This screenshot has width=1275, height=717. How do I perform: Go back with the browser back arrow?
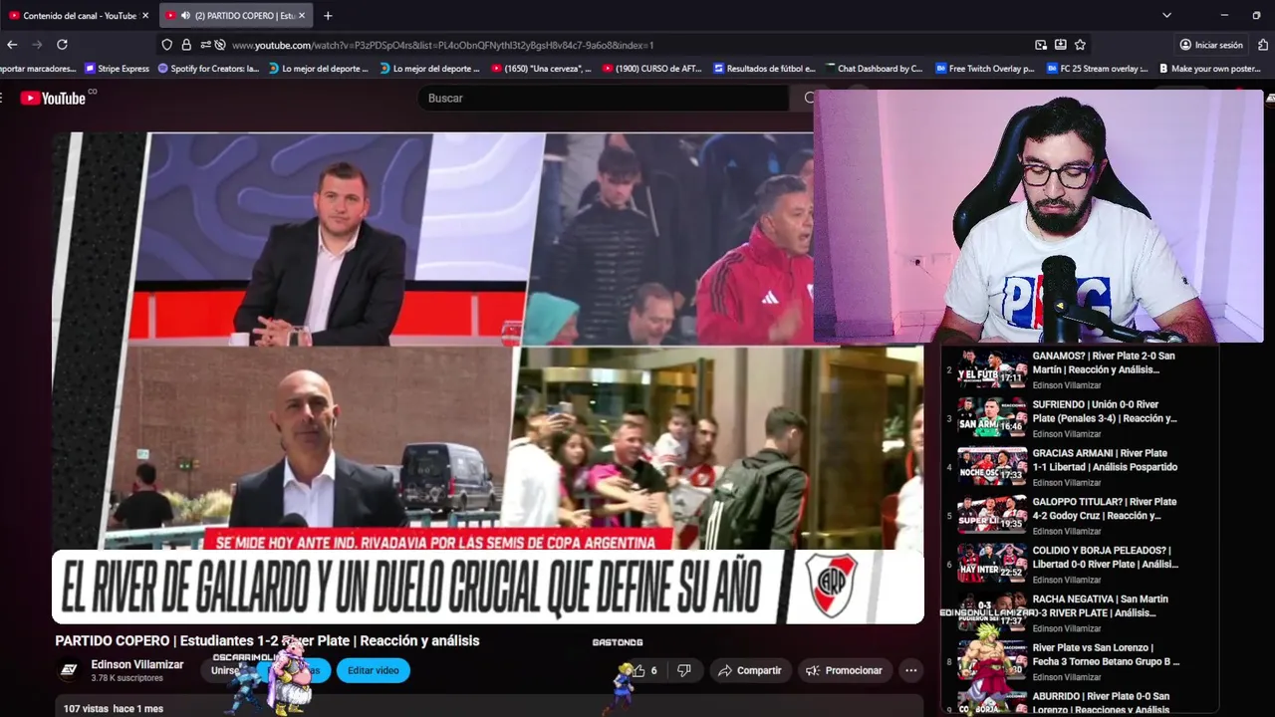point(12,45)
